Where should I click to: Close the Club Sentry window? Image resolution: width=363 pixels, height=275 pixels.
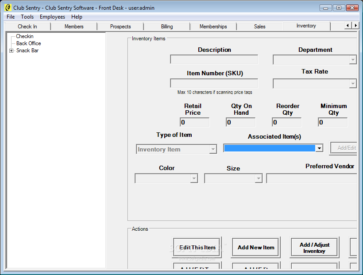pyautogui.click(x=352, y=8)
